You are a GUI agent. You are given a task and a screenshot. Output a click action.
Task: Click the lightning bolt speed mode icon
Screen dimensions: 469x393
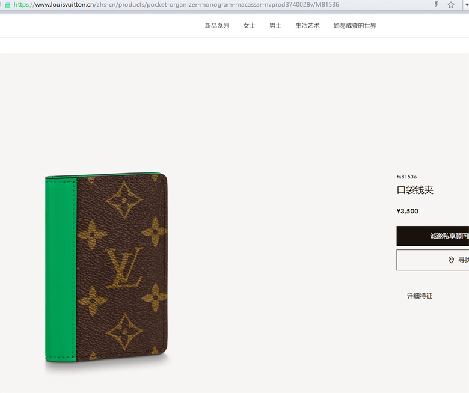click(437, 4)
